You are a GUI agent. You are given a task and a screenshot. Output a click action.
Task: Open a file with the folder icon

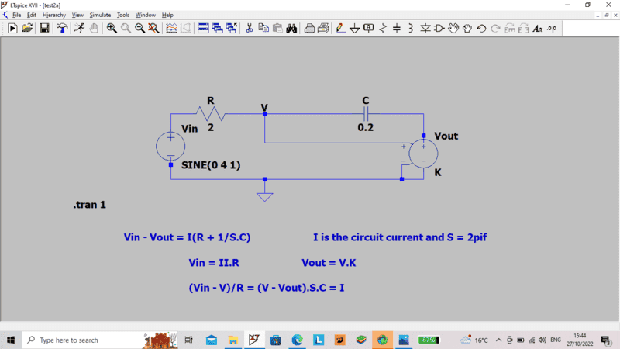pyautogui.click(x=27, y=29)
